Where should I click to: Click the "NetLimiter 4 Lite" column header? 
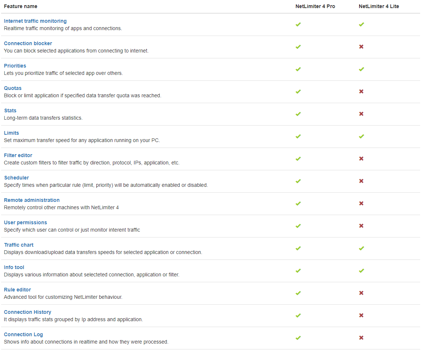379,6
